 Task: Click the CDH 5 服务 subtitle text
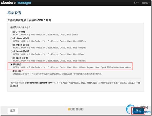[30, 20]
